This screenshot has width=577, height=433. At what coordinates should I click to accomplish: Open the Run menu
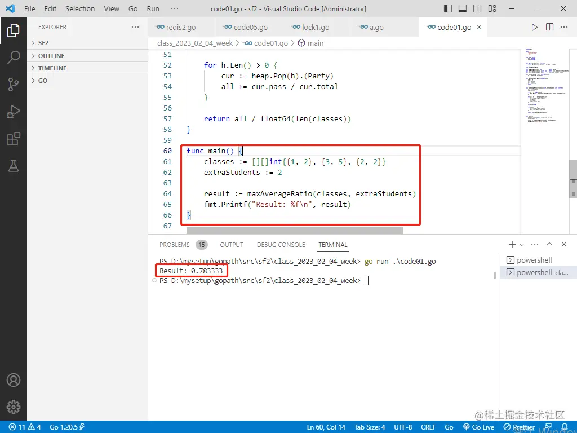(153, 8)
